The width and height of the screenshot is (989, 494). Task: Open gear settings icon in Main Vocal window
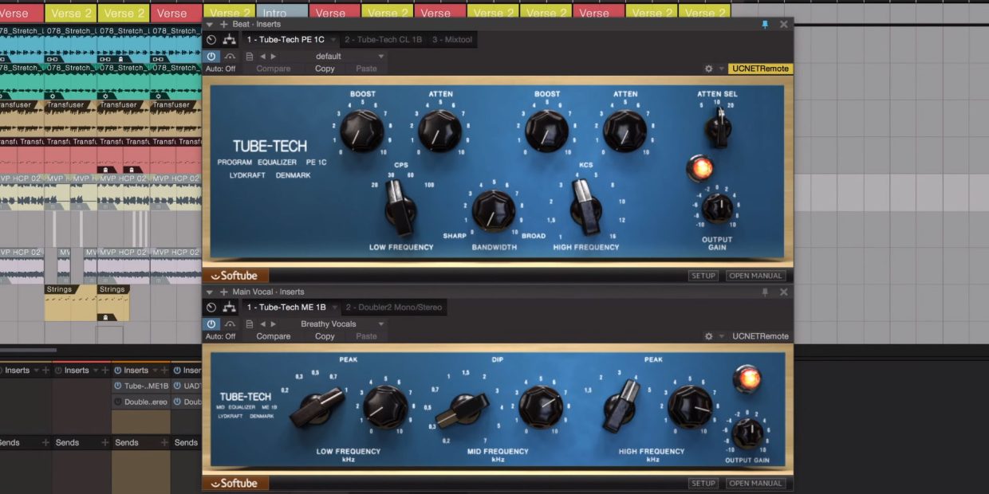(708, 336)
